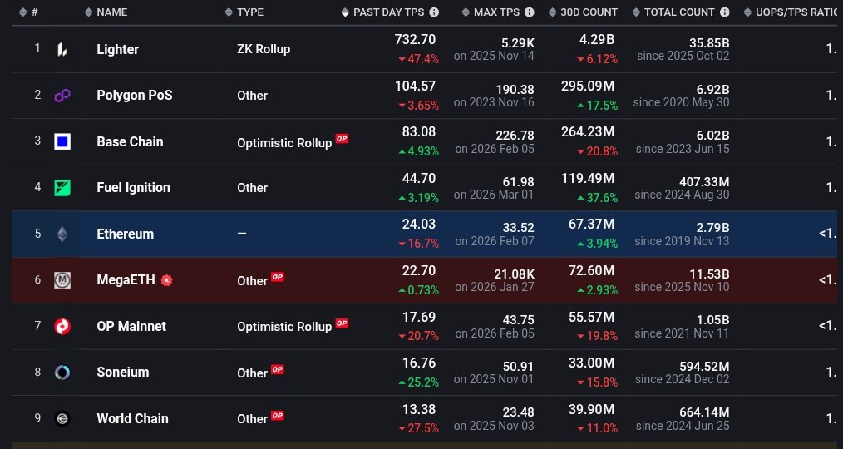Click the OP badge on Soneium row

pyautogui.click(x=278, y=369)
